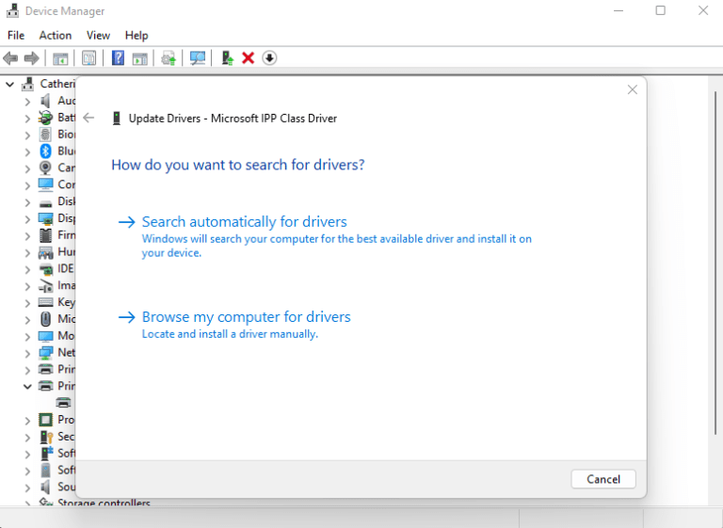The height and width of the screenshot is (528, 723).
Task: Collapse the expanded Print queues category
Action: [x=27, y=386]
